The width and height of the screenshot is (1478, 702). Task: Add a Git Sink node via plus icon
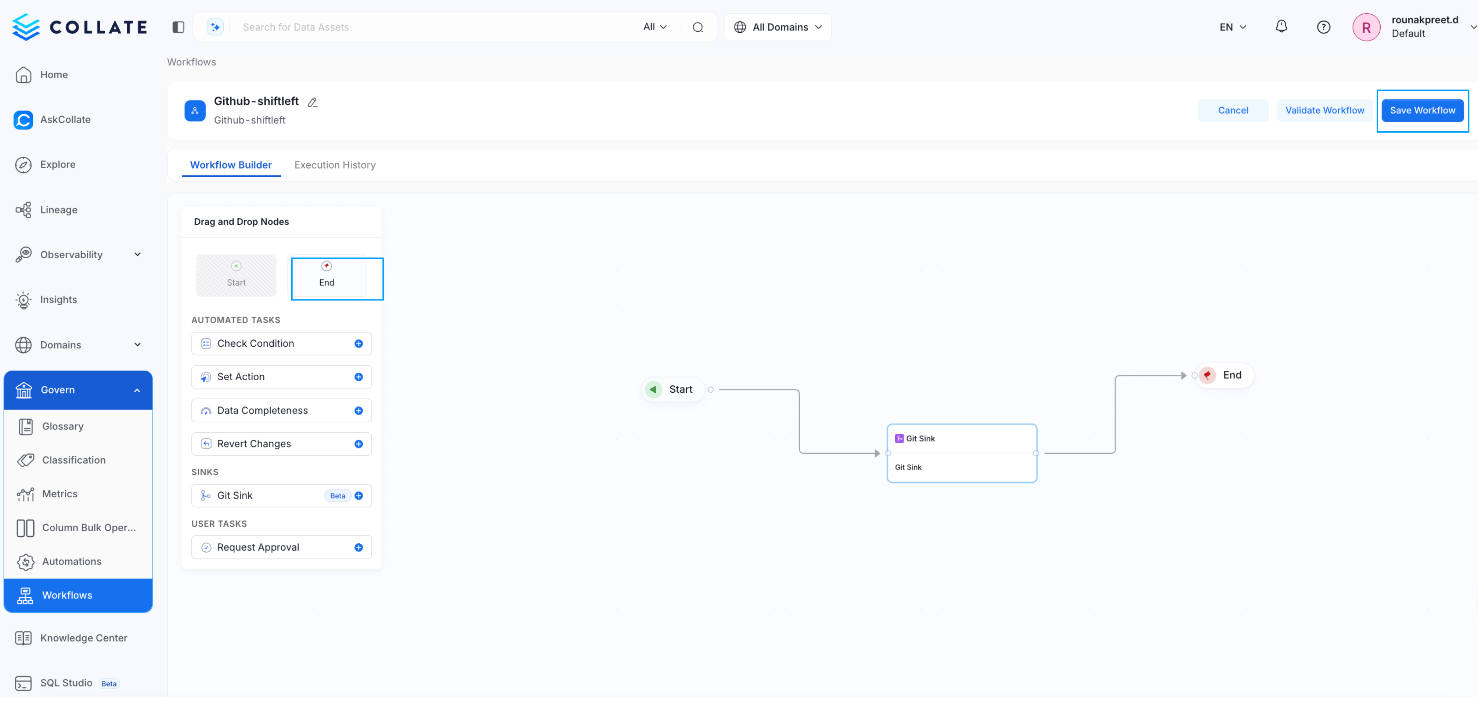click(x=359, y=495)
